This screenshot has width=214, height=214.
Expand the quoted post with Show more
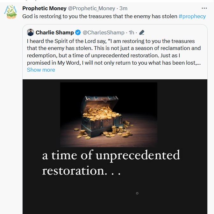[41, 70]
